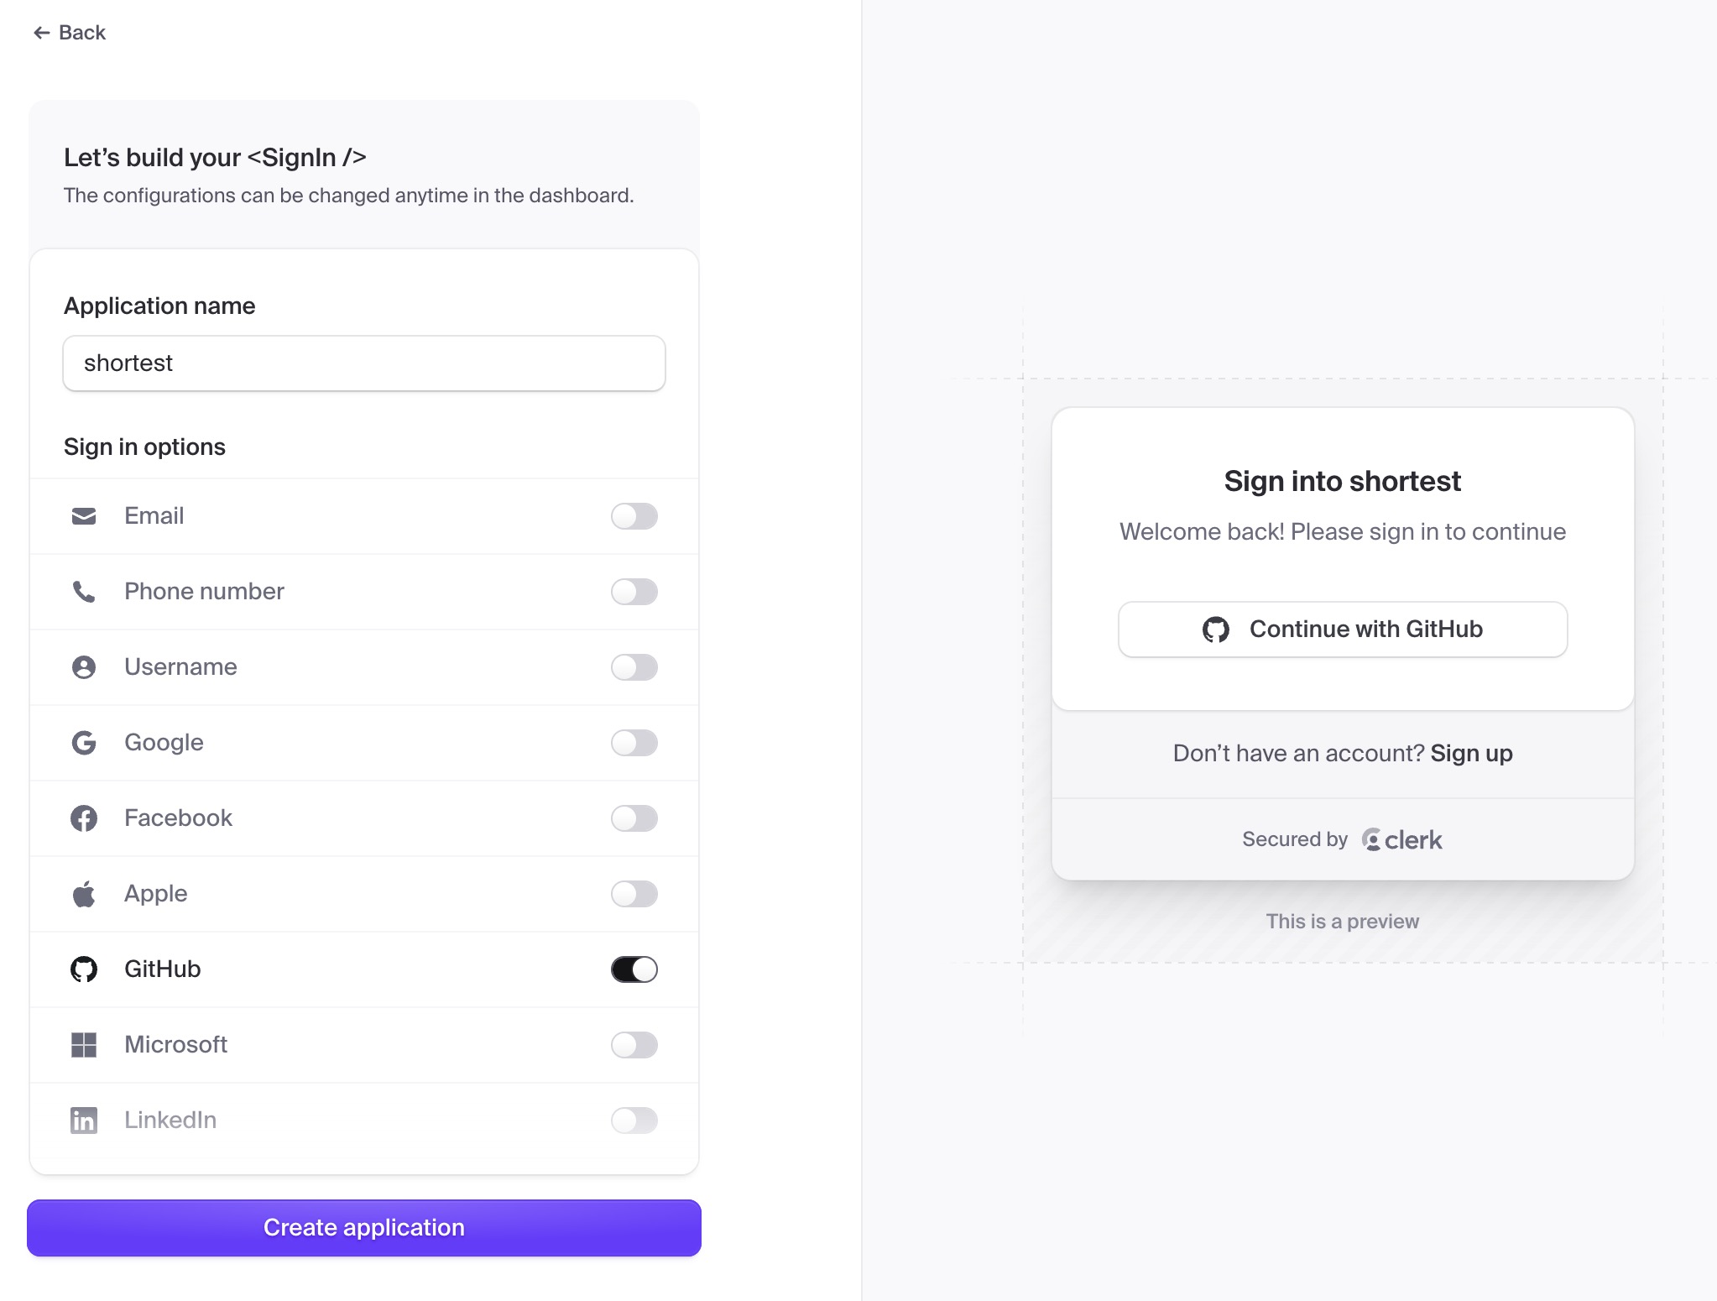Click the Email envelope icon
The width and height of the screenshot is (1717, 1301).
pyautogui.click(x=84, y=516)
